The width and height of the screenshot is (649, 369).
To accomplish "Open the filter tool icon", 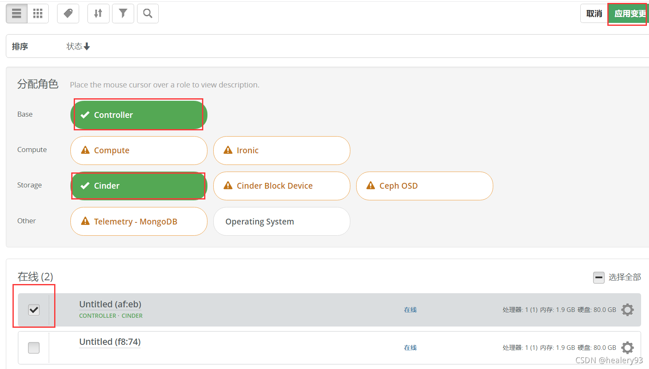I will coord(123,13).
